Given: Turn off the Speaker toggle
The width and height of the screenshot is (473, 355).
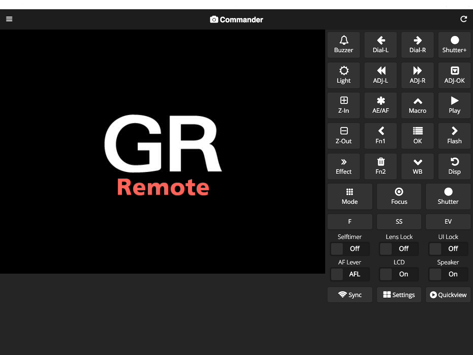Looking at the screenshot, I should pyautogui.click(x=448, y=274).
